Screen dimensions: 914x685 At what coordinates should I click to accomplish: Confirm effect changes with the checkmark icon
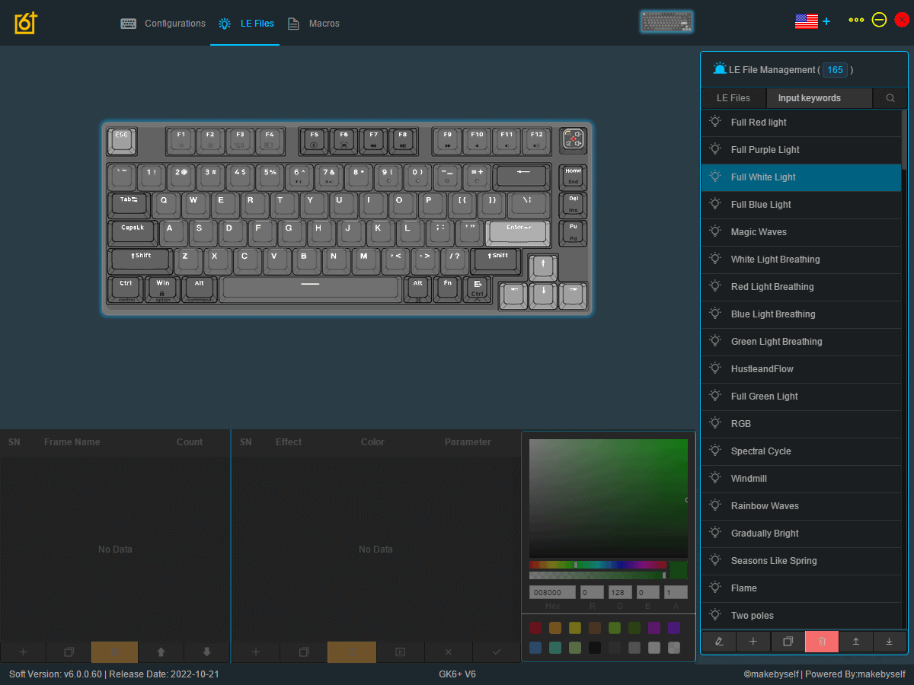click(497, 652)
